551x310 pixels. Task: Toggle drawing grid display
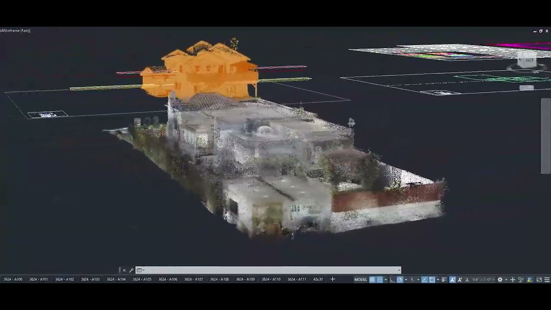pyautogui.click(x=372, y=279)
